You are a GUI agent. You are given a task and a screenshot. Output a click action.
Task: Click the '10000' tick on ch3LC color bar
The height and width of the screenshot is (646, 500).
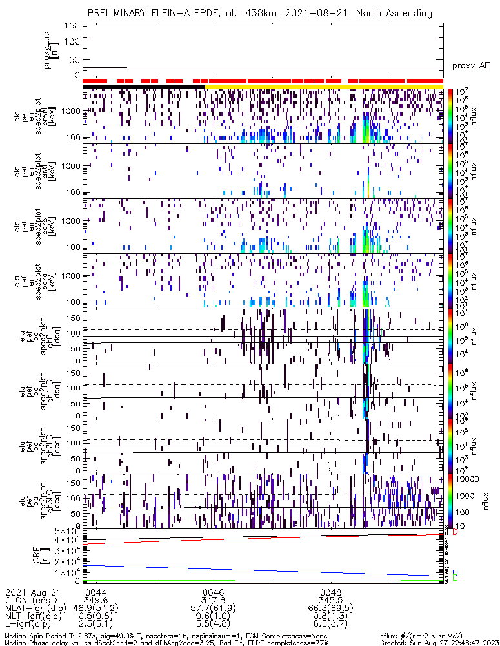[x=468, y=479]
